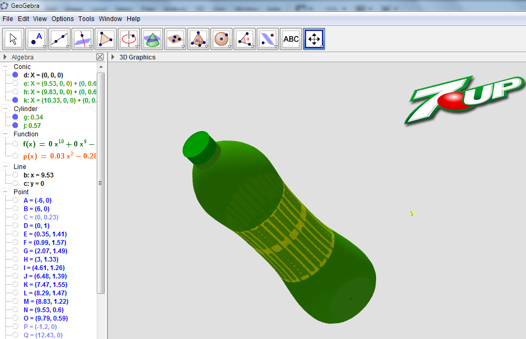Screen dimensions: 526x339
Task: Choose the Point tool
Action: 36,39
